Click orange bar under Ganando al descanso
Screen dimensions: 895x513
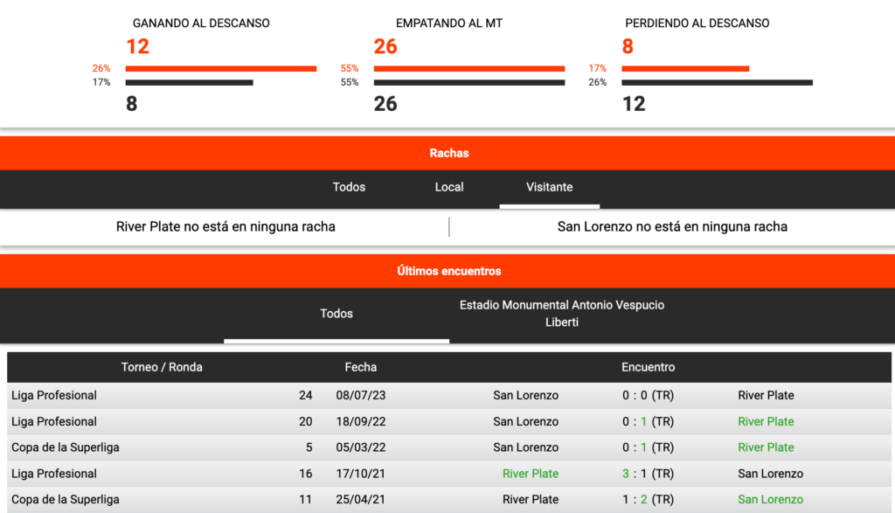coord(220,68)
